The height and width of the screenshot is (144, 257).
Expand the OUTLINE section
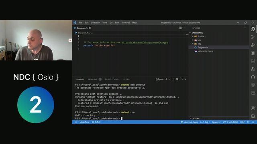(x=196, y=118)
